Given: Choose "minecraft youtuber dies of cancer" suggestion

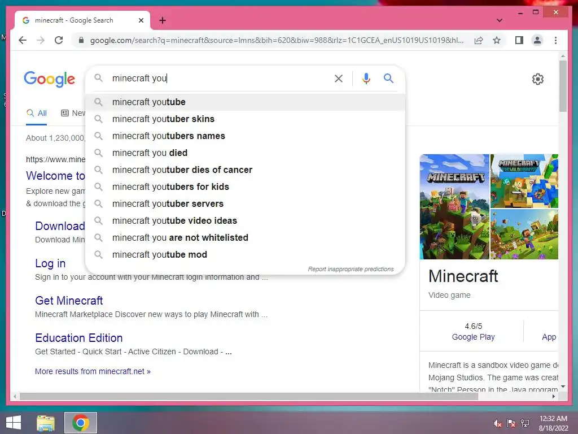Looking at the screenshot, I should [245, 170].
